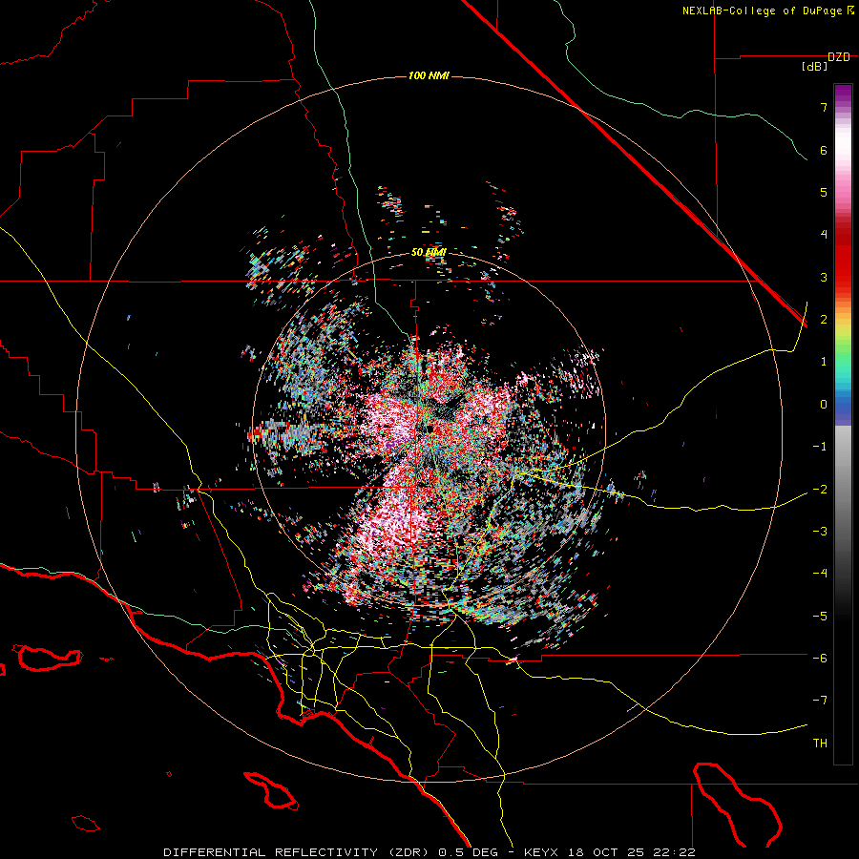Click the Differential Reflectivity caption at bottom
The width and height of the screenshot is (859, 859).
click(x=429, y=852)
